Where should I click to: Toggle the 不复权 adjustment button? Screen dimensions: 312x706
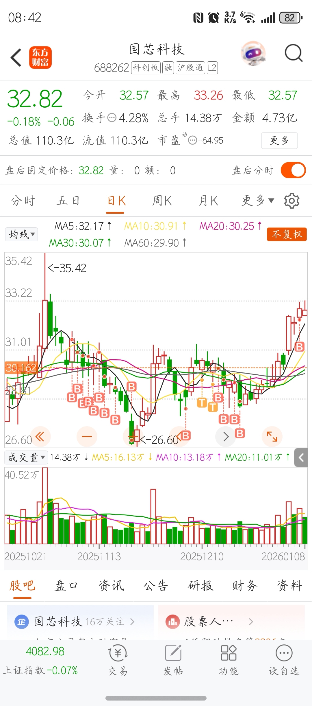click(x=287, y=234)
